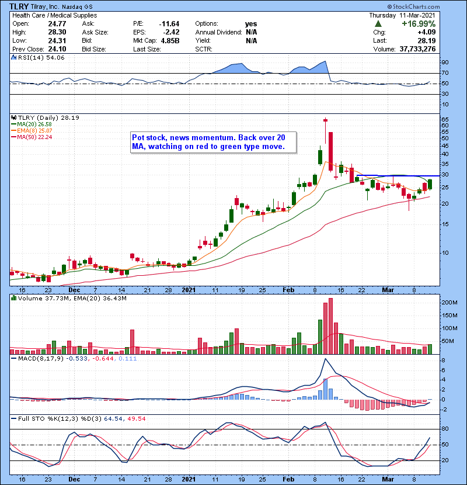Screen dimensions: 467x485
Task: Click the Thursday 11-Mar-2021 date
Action: pos(402,15)
